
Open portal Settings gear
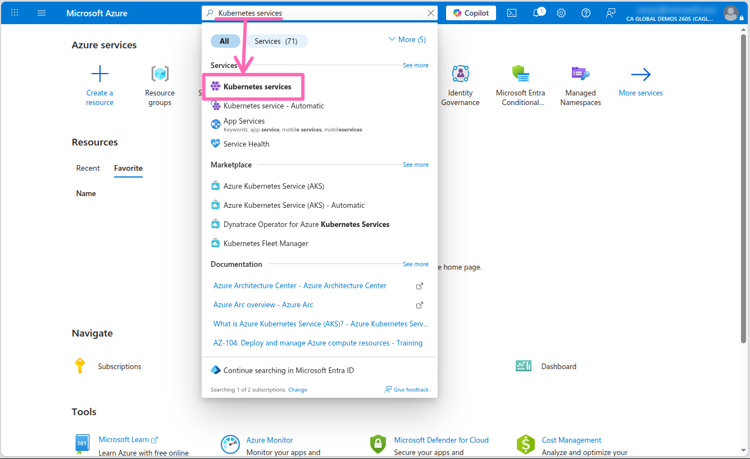(561, 13)
